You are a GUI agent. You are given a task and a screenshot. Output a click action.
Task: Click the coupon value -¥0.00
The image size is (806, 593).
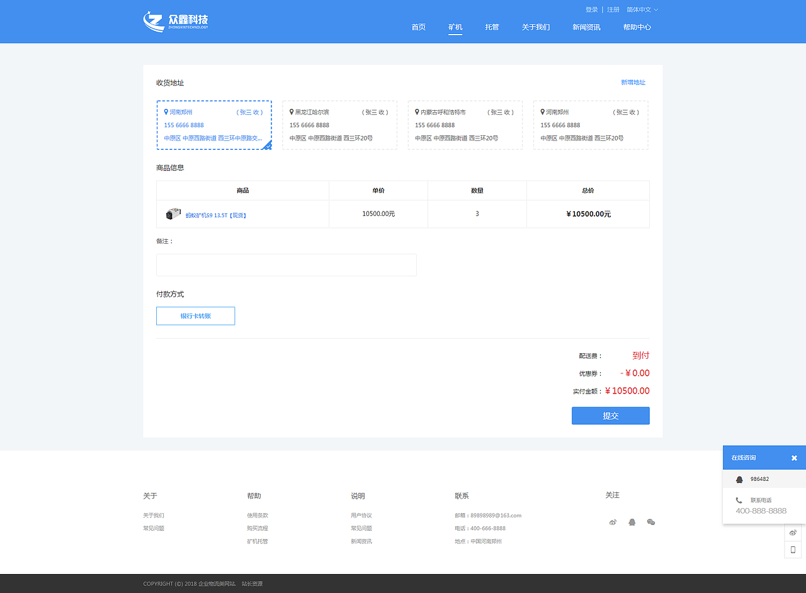635,373
